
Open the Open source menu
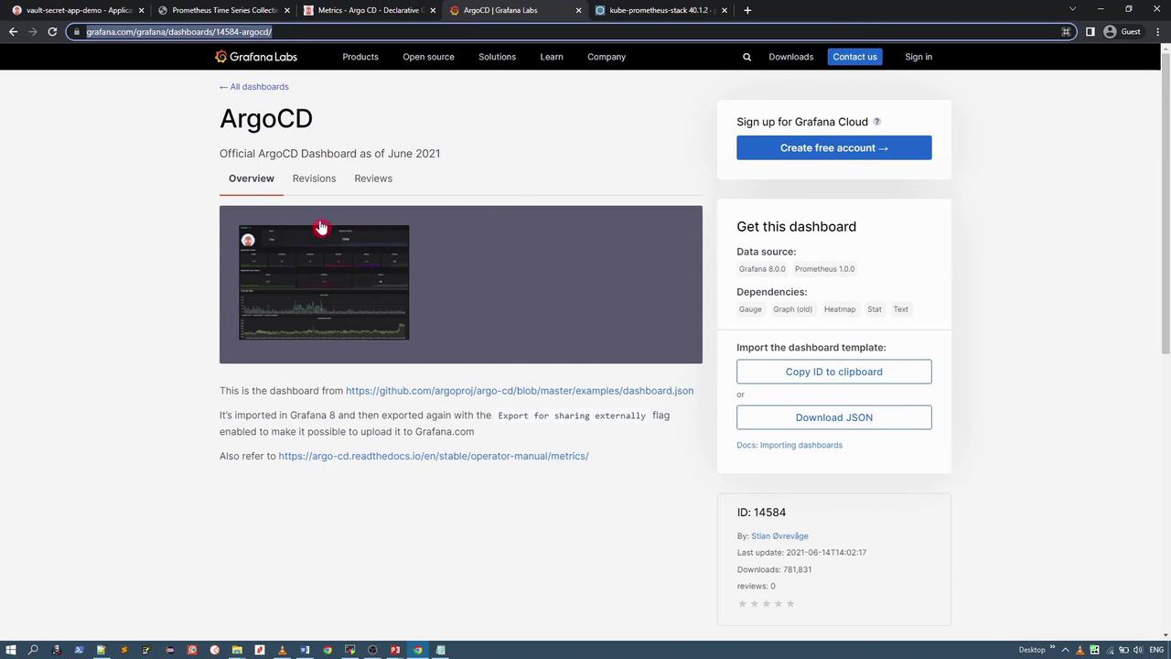(x=428, y=57)
